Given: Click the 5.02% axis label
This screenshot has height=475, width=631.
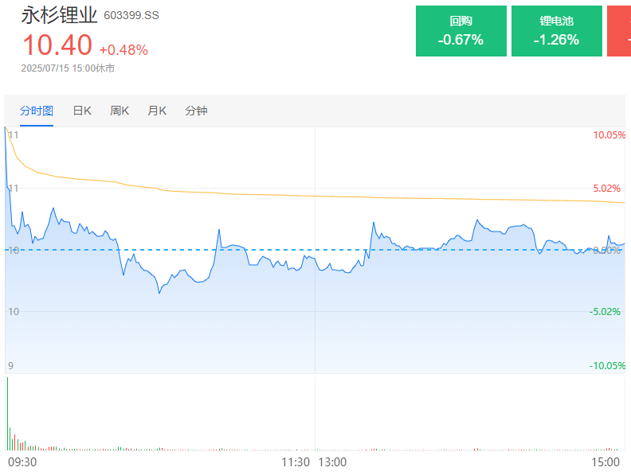Looking at the screenshot, I should [x=606, y=189].
